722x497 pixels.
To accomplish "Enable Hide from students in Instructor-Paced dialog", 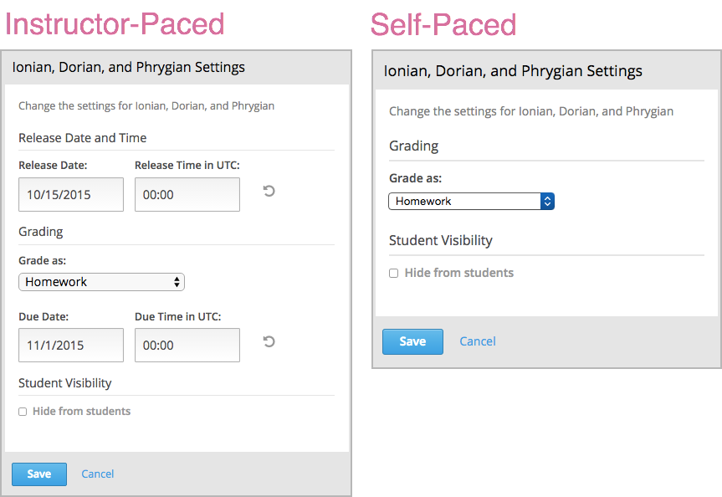I will [x=23, y=412].
